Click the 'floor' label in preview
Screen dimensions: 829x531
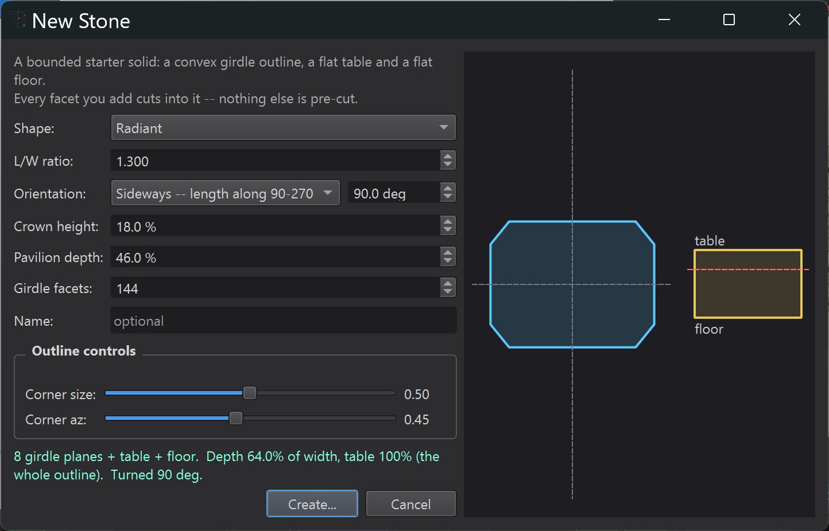[709, 329]
